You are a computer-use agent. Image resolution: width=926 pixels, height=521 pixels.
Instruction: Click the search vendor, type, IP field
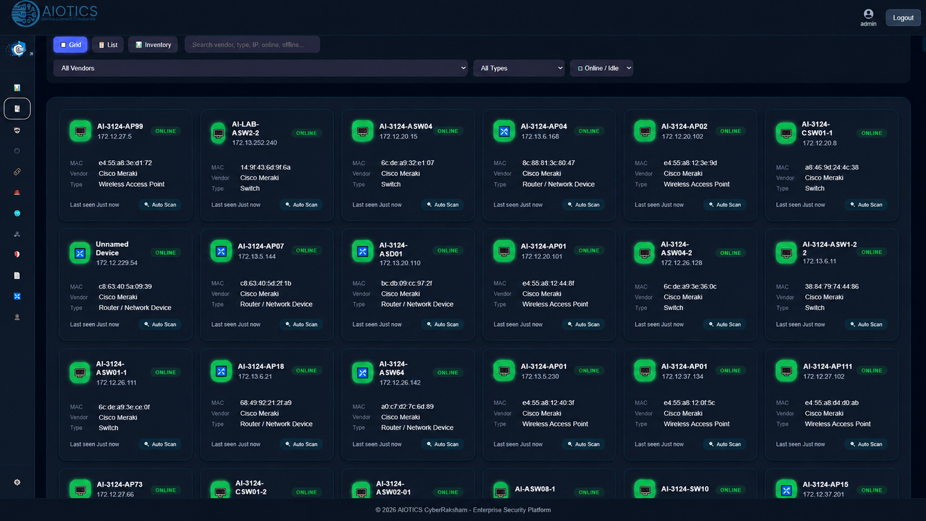tap(252, 45)
